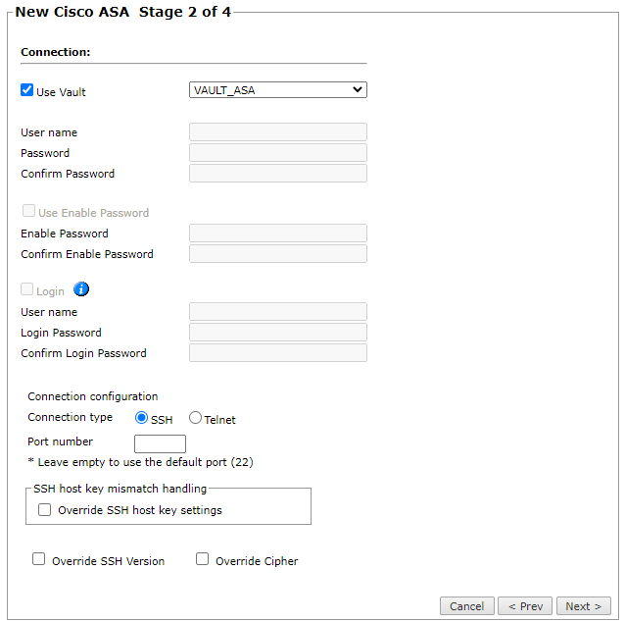Uncheck the Use Vault checkbox
Image resolution: width=625 pixels, height=623 pixels.
tap(27, 90)
